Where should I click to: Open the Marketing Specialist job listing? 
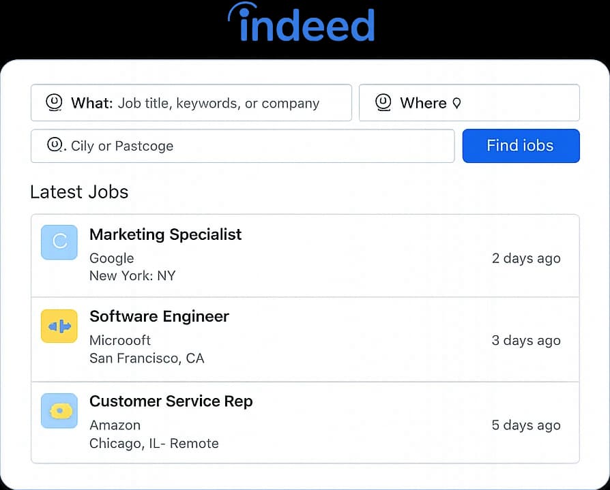[165, 234]
